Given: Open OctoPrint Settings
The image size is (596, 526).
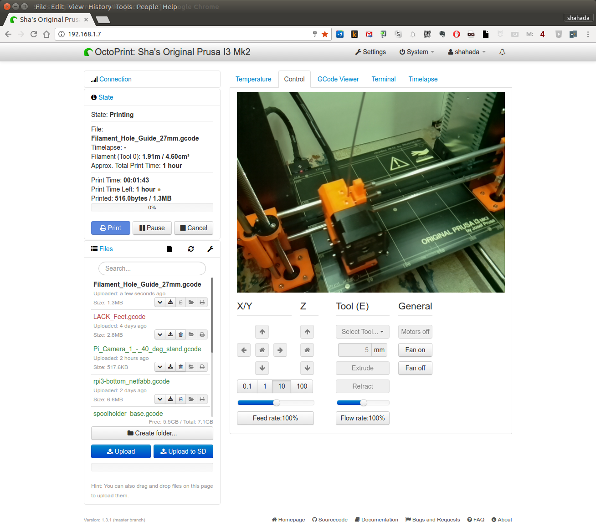Looking at the screenshot, I should [x=370, y=52].
